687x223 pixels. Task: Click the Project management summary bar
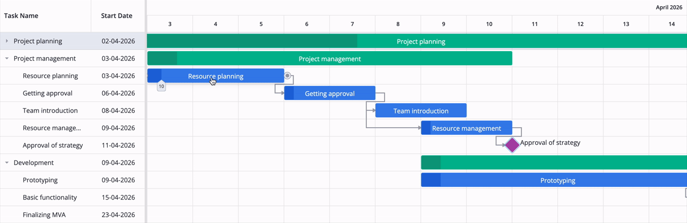[329, 58]
